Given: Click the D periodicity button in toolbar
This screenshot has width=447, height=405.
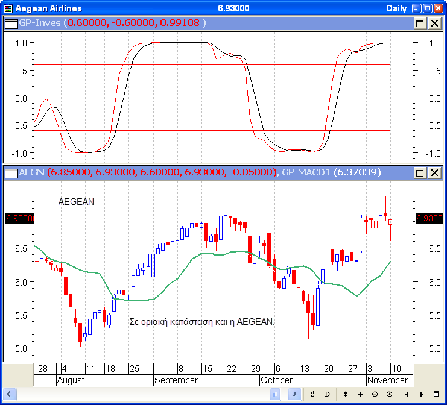Looking at the screenshot, I should click(x=328, y=394).
